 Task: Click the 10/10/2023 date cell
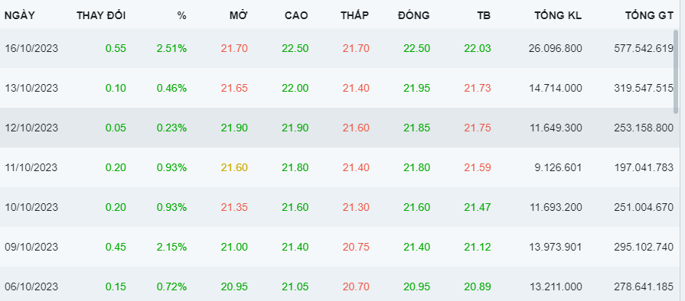(31, 207)
